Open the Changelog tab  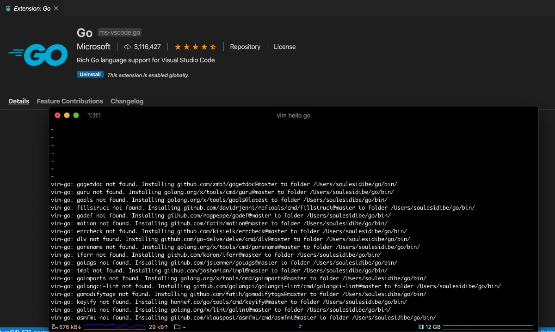(127, 101)
